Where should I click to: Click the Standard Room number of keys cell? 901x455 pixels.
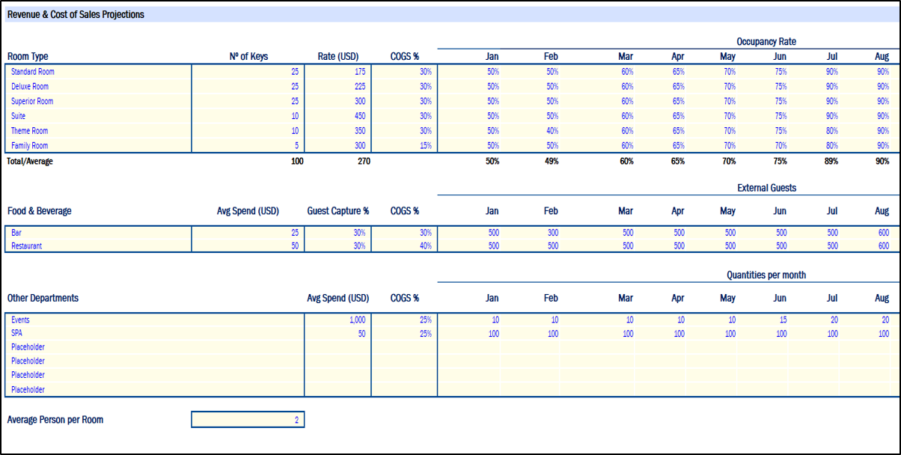pos(248,72)
